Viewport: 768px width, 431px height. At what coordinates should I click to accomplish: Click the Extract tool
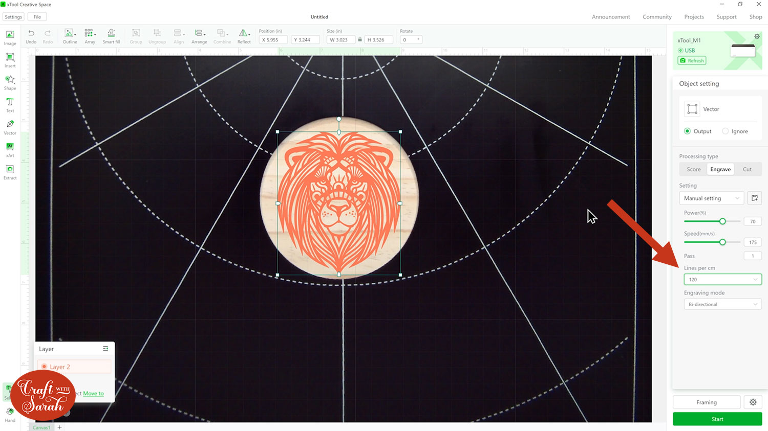10,172
